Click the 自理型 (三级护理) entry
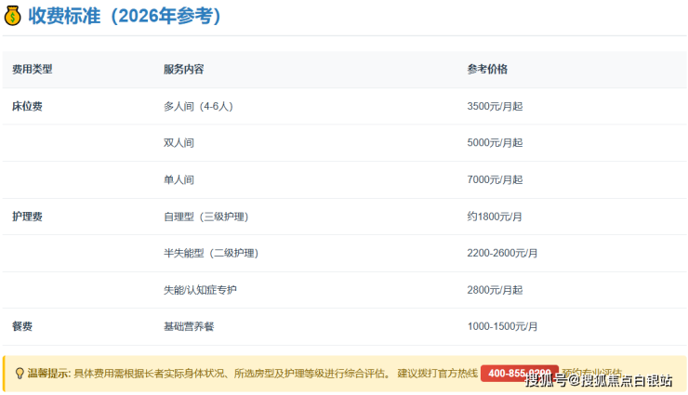This screenshot has width=688, height=395. 205,217
